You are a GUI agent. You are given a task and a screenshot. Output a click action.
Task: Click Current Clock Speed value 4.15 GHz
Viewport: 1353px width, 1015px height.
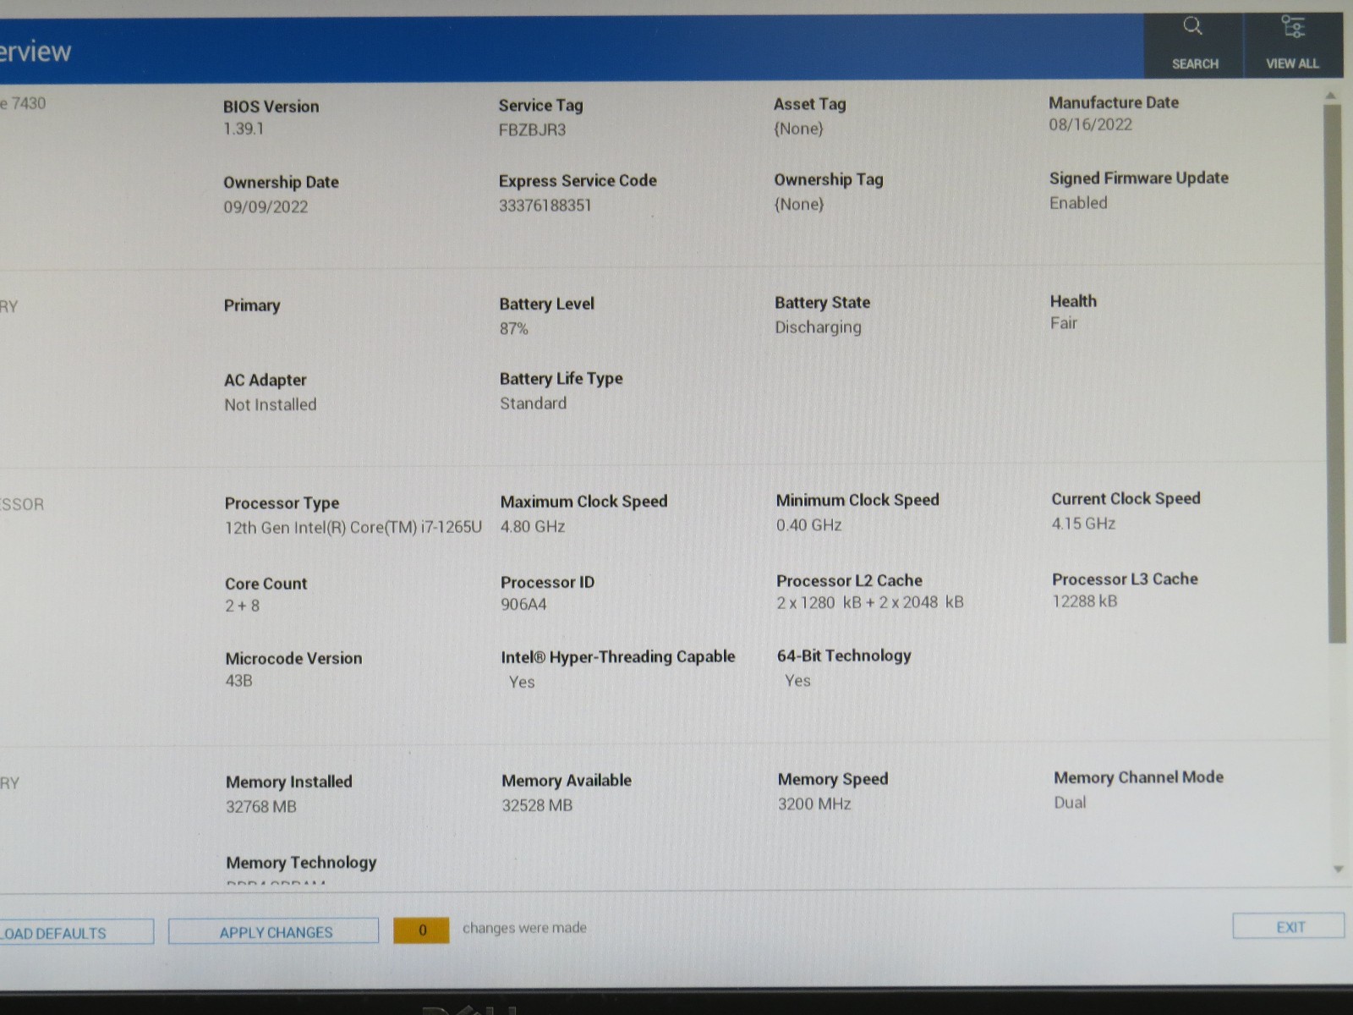coord(1083,524)
